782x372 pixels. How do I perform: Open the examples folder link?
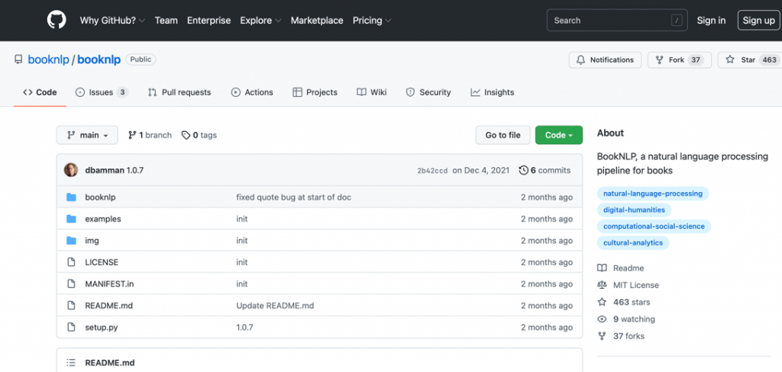coord(103,219)
